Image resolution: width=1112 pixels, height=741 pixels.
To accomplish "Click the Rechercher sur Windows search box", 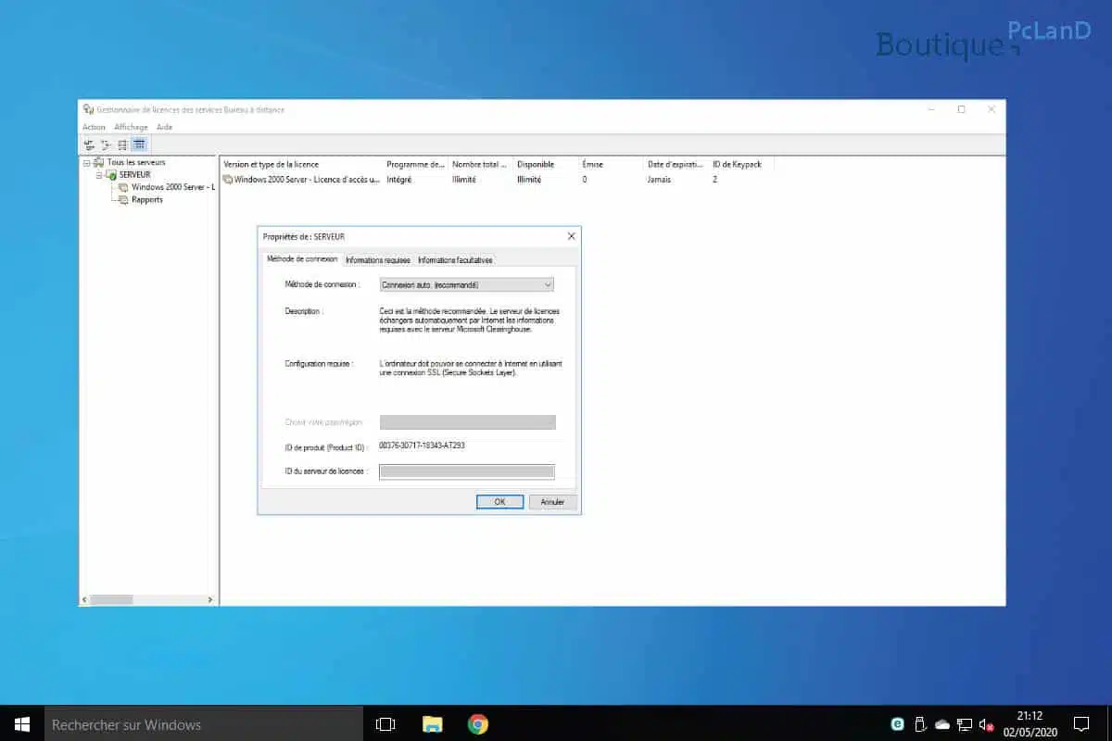I will 204,723.
